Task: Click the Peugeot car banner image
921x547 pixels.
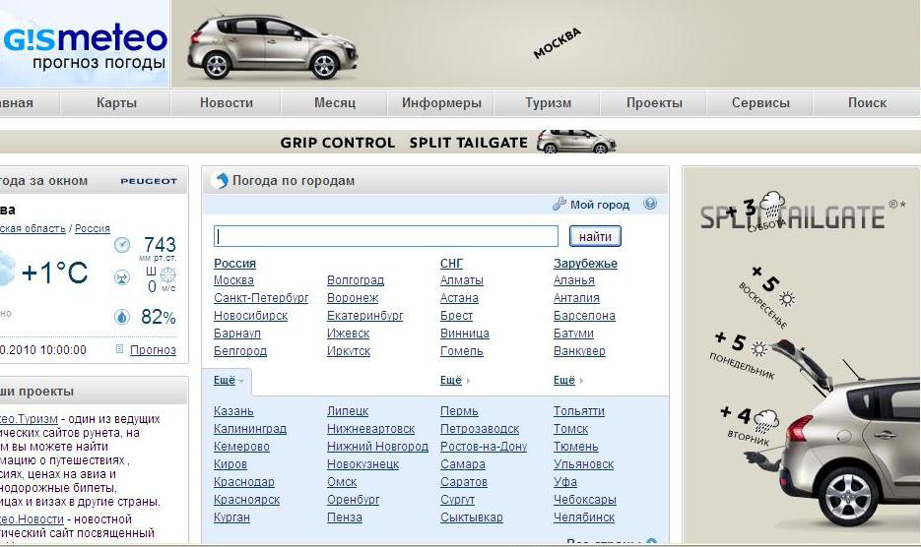Action: point(272,45)
